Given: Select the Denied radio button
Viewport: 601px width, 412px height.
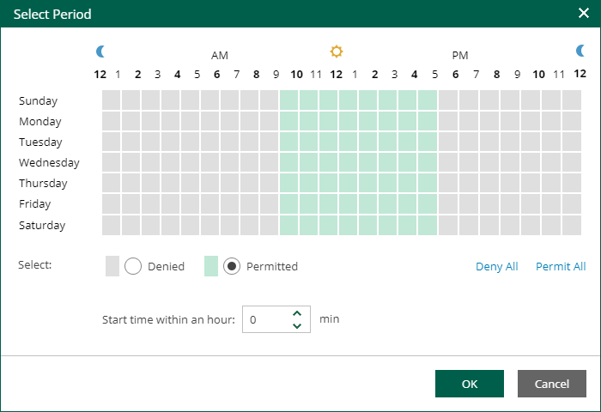Looking at the screenshot, I should [133, 266].
